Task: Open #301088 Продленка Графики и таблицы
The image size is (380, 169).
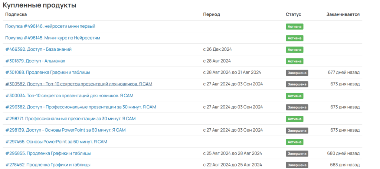Action: pyautogui.click(x=48, y=72)
